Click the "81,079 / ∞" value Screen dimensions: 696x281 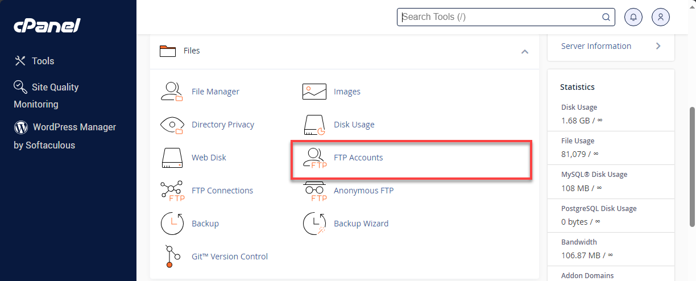coord(580,154)
